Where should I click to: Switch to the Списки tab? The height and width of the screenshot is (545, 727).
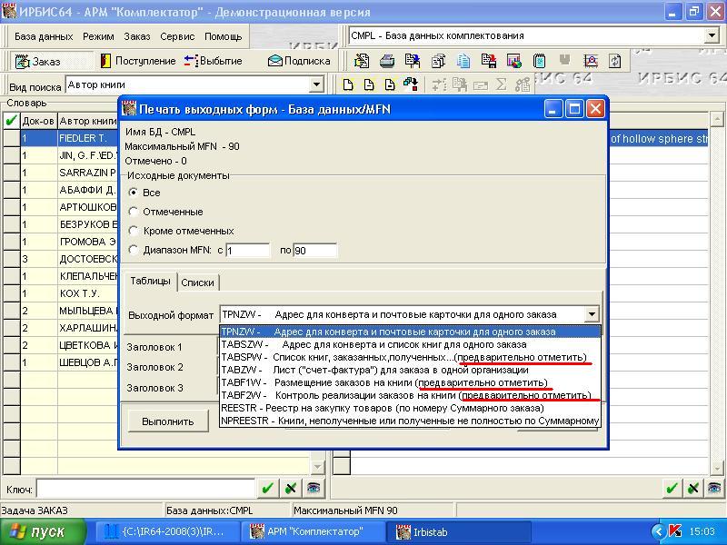(197, 282)
